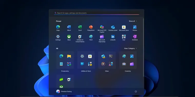This screenshot has height=97, width=195.
Task: Launch pinned Microsoft Store app
Action: pos(124,28)
